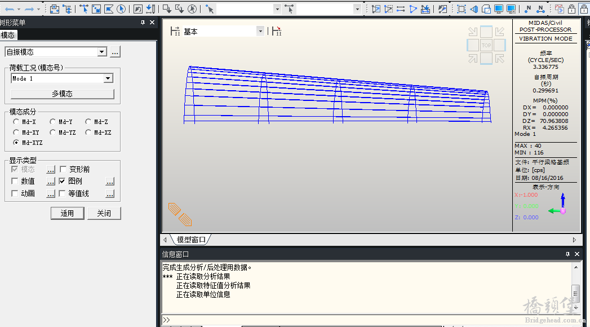Enable the 动画 checkbox
Screen dimensions: 590x327
pos(15,193)
